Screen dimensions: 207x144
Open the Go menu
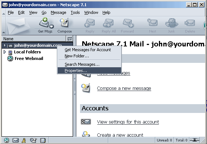[44, 12]
